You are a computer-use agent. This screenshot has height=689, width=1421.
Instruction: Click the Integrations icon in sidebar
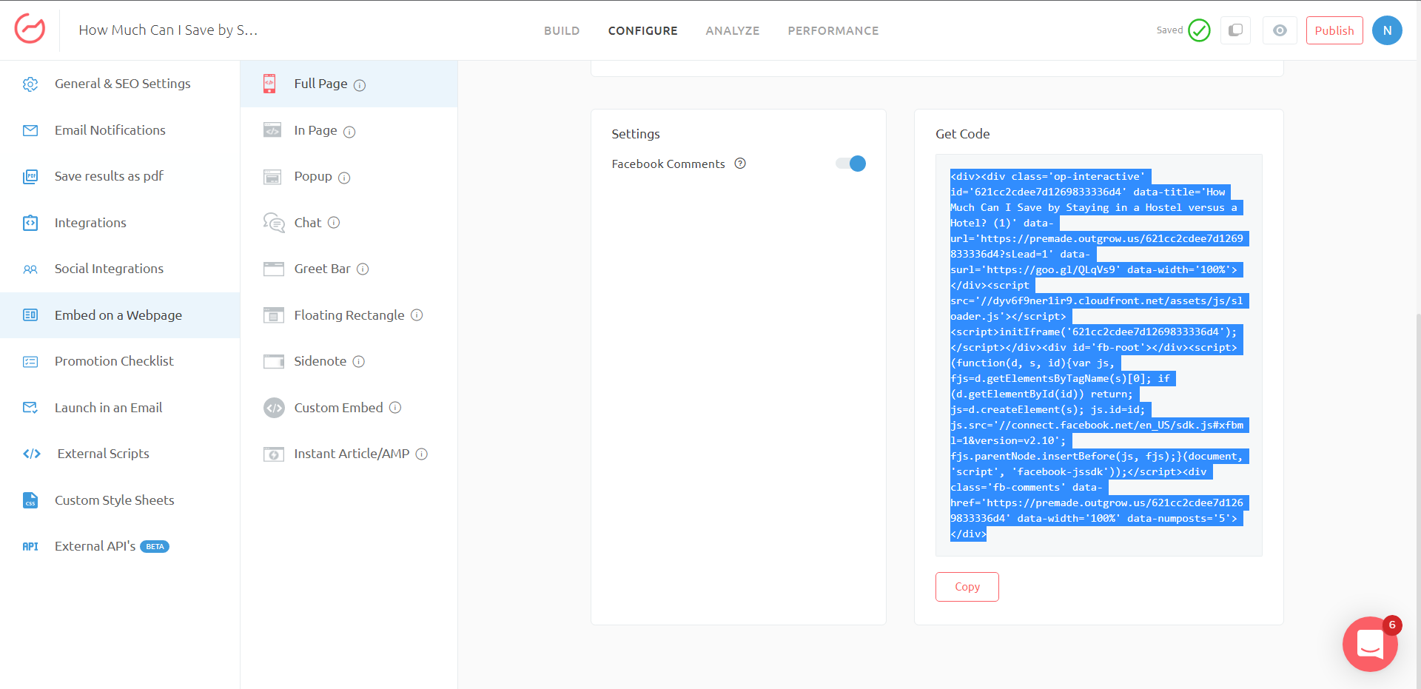point(30,223)
